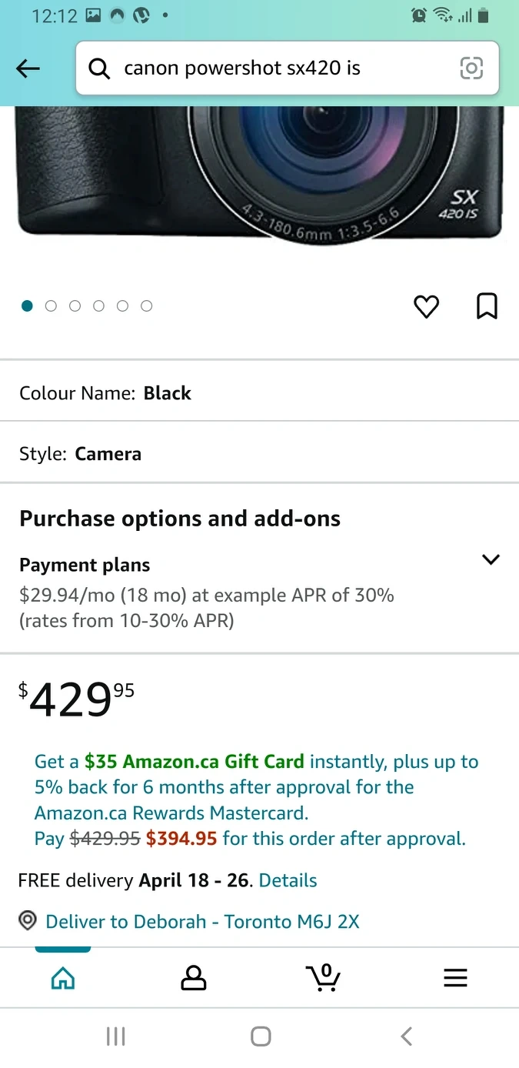
Task: Change address via Deliver to Deborah link
Action: [202, 921]
